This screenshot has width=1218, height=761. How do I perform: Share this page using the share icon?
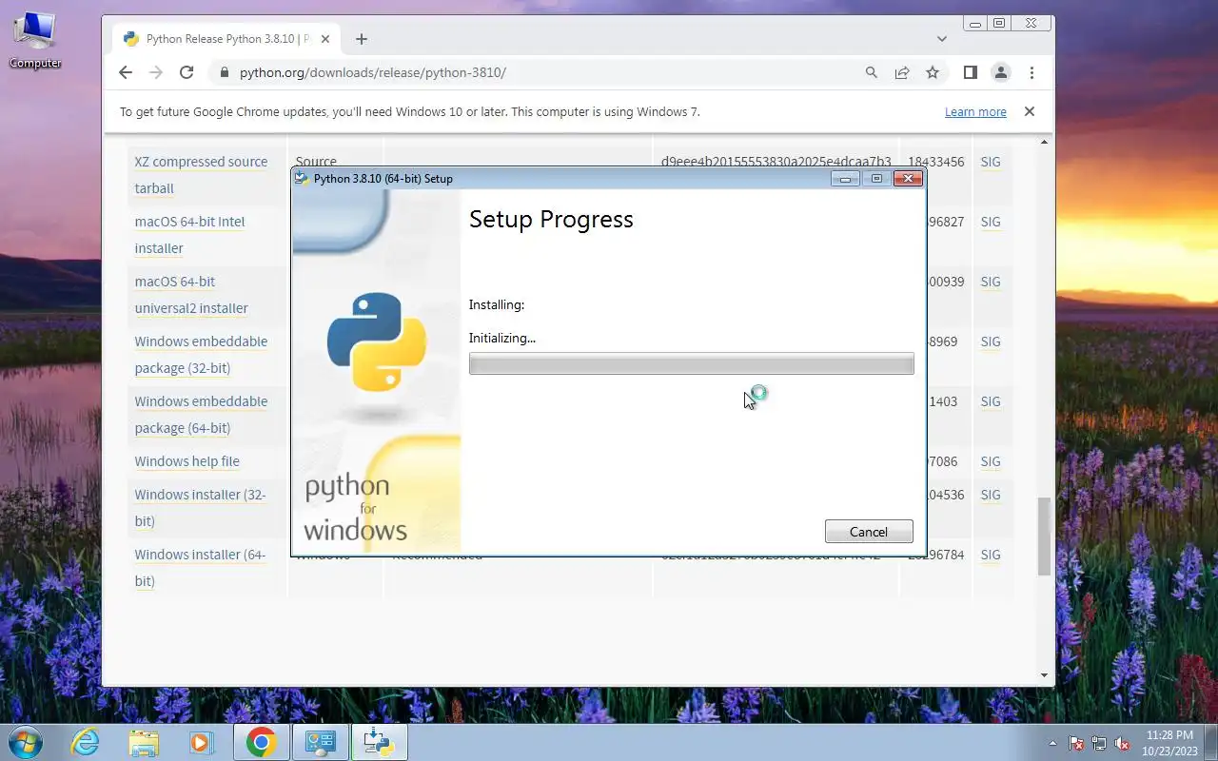(901, 72)
